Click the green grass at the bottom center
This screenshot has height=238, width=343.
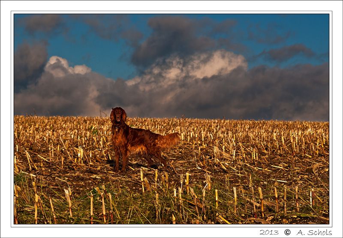tap(166, 210)
